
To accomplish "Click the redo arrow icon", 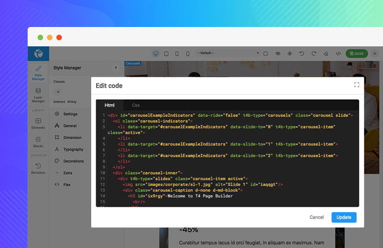I will 314,53.
